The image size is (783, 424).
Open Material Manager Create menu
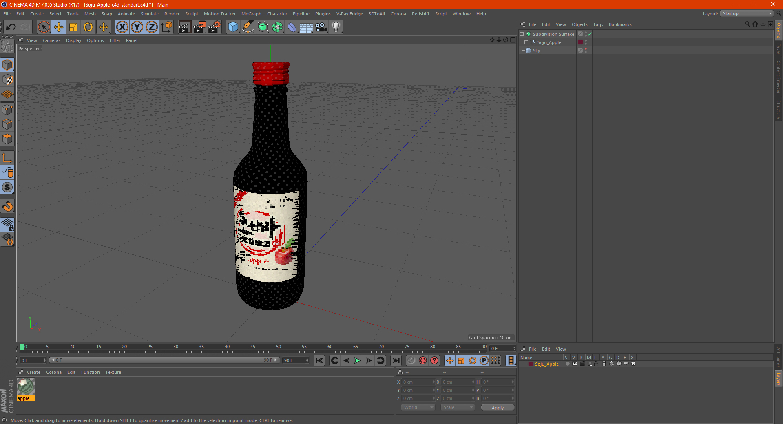(x=33, y=372)
